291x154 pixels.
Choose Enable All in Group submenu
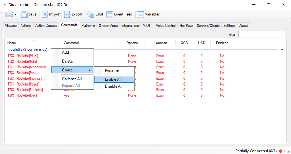[114, 79]
